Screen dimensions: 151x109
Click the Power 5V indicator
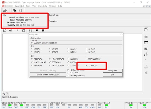pyautogui.click(x=131, y=105)
